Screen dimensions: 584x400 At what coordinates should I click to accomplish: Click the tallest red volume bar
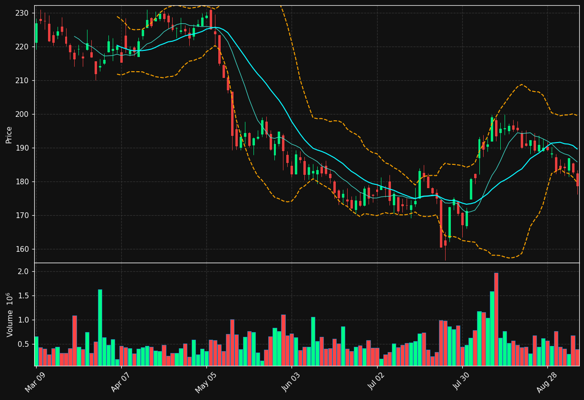(x=496, y=319)
